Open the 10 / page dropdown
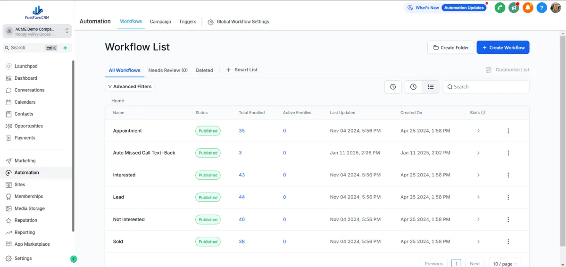Image resolution: width=566 pixels, height=267 pixels. 505,264
